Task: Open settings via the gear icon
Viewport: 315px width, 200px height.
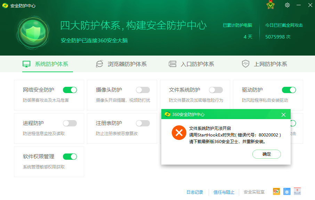Action: click(x=287, y=5)
